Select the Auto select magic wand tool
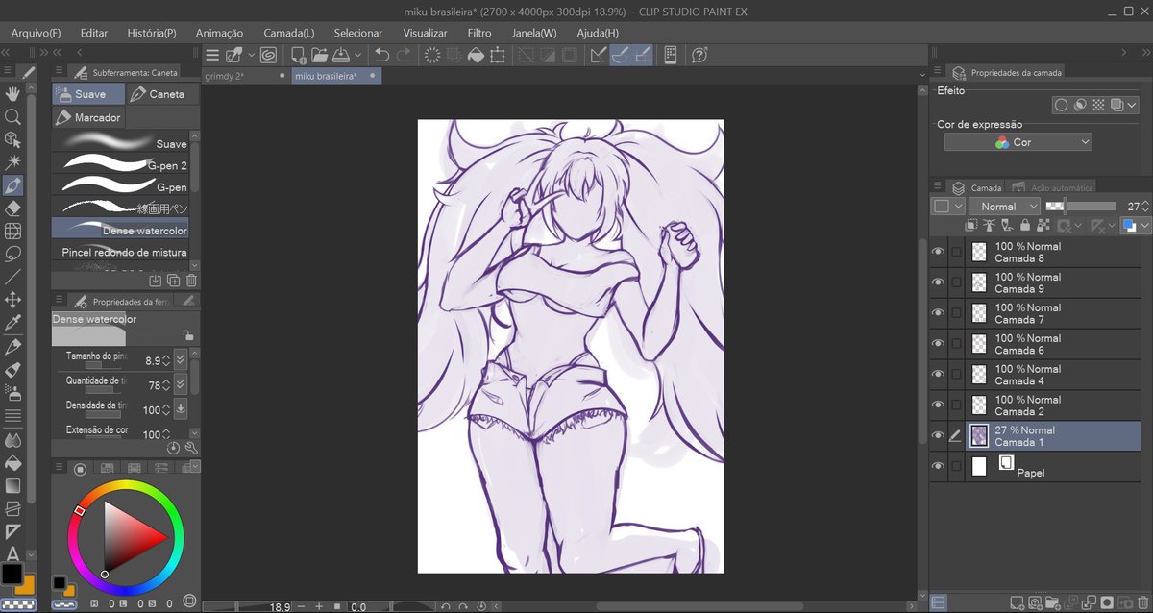This screenshot has width=1153, height=613. pos(13,162)
